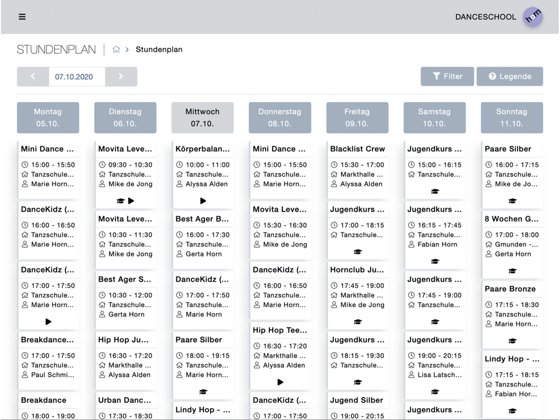Open Wednesday DanceKidz 17:00 class title
This screenshot has height=420, width=560.
pos(202,279)
